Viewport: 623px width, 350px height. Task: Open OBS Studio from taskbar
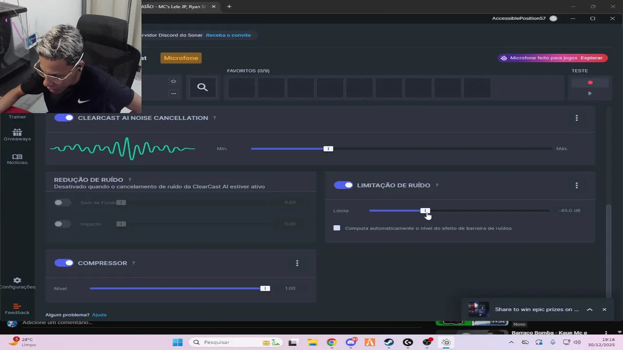point(427,342)
